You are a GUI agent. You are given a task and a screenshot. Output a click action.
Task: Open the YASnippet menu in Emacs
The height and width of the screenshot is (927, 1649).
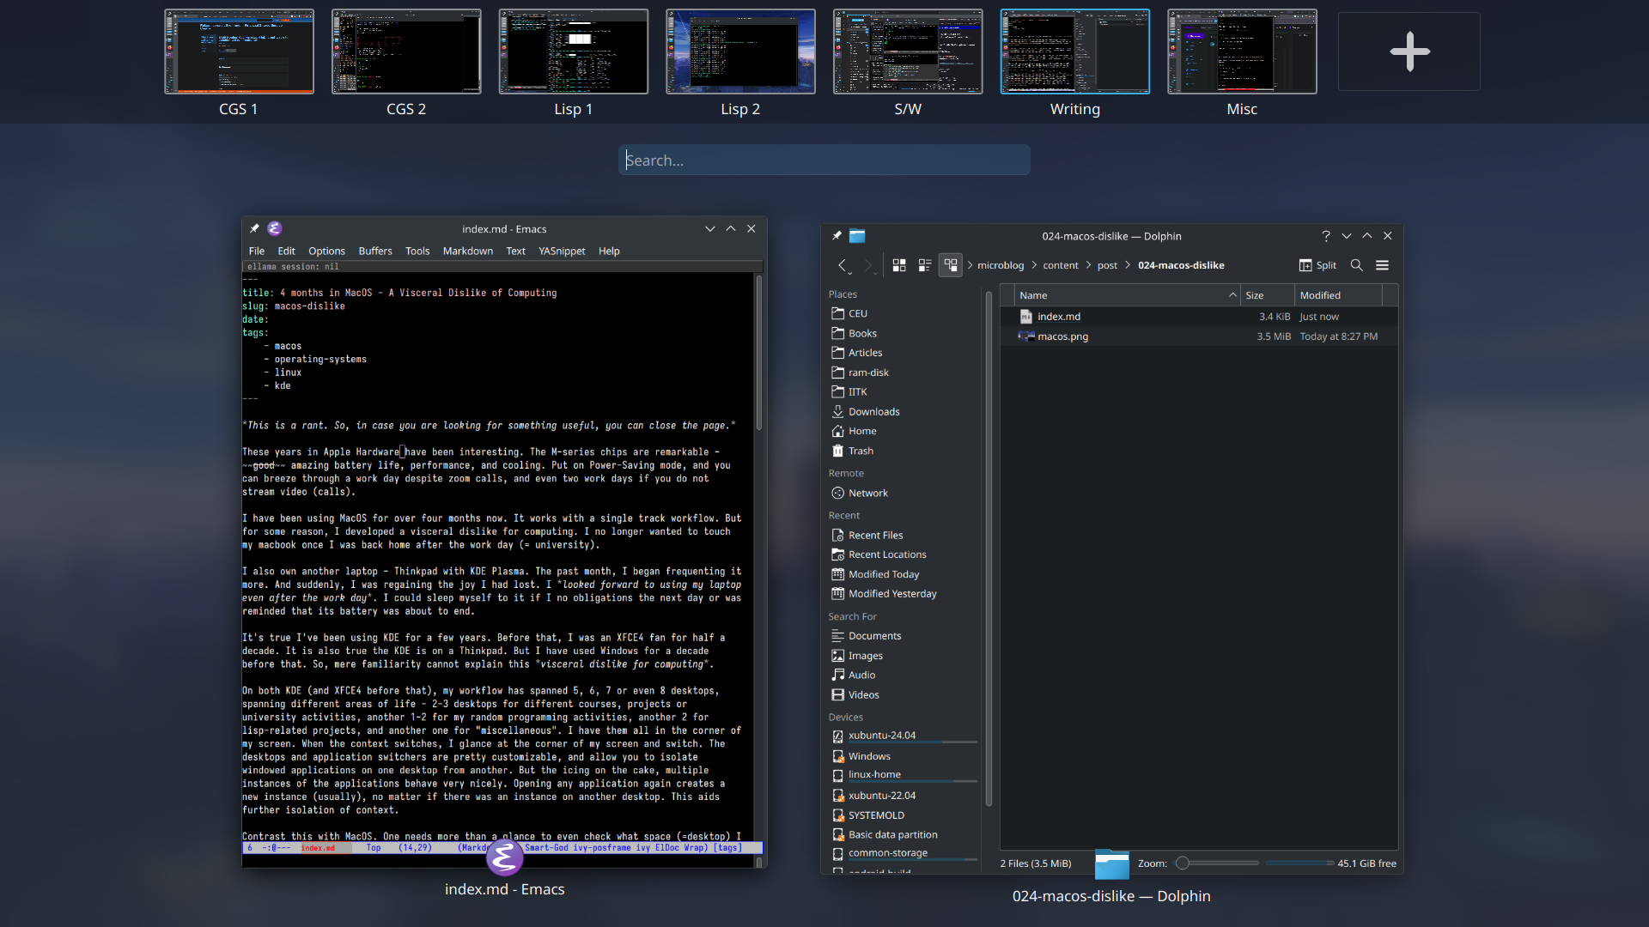click(562, 251)
